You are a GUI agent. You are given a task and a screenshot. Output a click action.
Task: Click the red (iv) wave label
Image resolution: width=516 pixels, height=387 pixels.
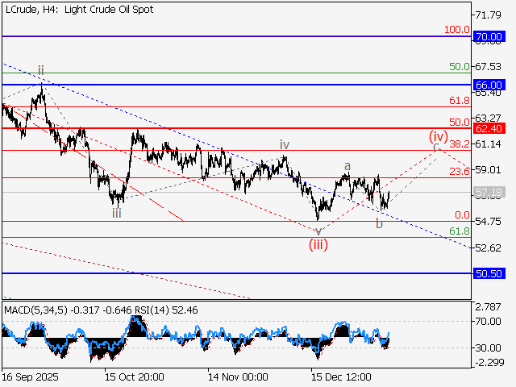tap(438, 135)
